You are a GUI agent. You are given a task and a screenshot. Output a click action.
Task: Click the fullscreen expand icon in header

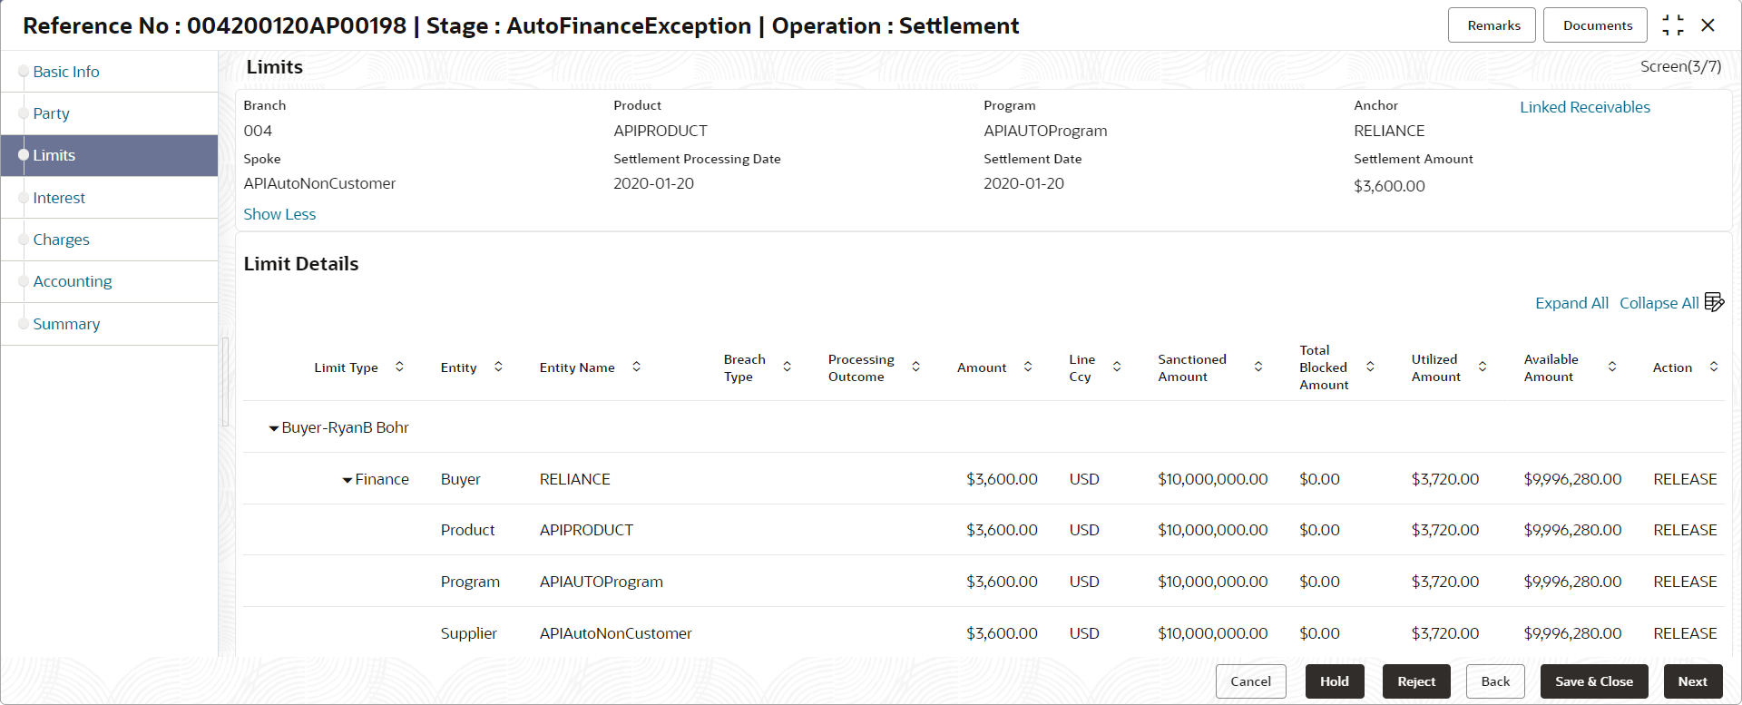click(x=1673, y=25)
